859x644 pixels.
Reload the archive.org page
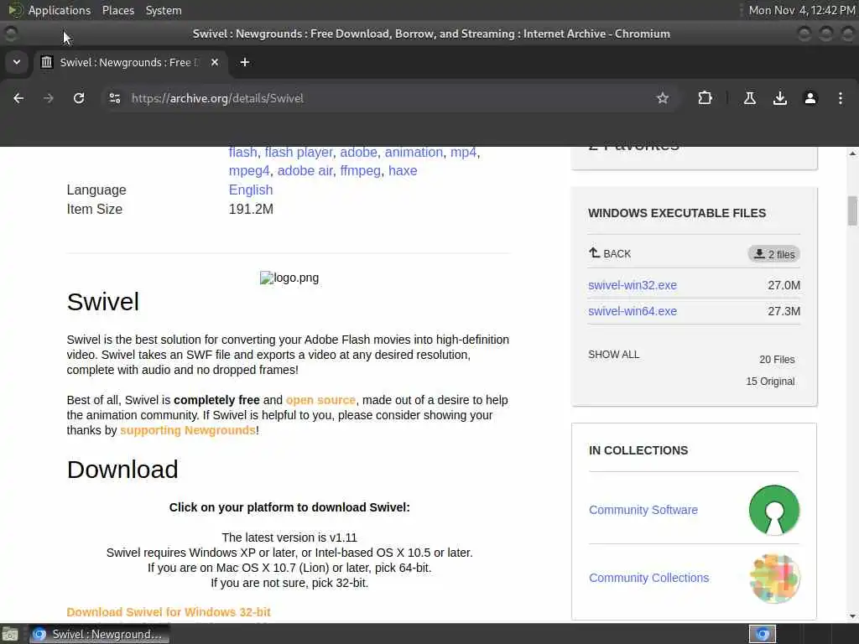(79, 98)
